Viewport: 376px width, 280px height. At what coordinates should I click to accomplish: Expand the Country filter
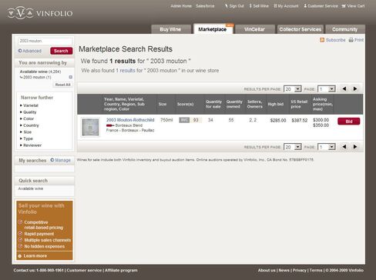coord(31,125)
